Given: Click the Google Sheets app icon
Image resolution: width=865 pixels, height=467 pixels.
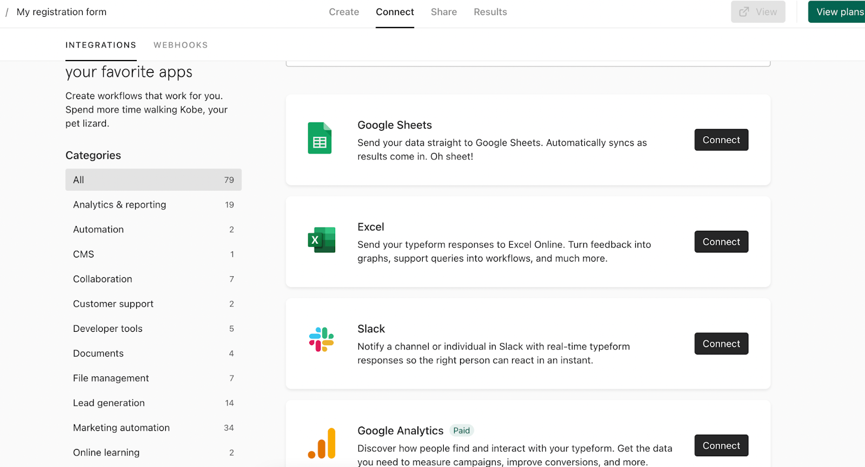Looking at the screenshot, I should tap(320, 138).
